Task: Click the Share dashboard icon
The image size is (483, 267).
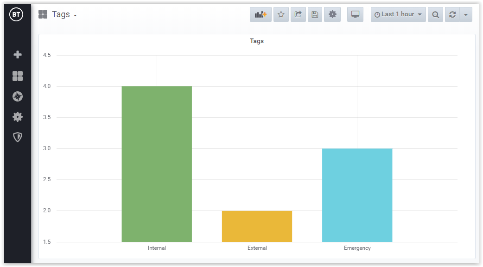Action: [x=298, y=14]
